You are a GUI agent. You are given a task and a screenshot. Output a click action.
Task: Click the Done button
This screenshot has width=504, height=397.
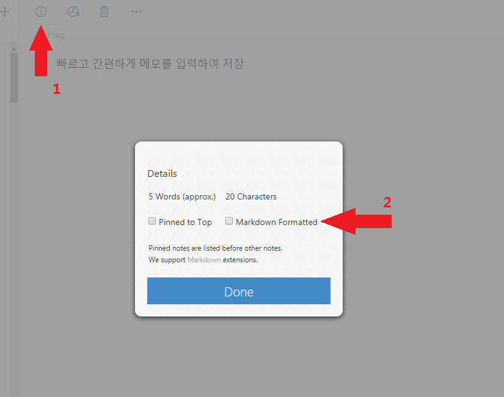[239, 291]
